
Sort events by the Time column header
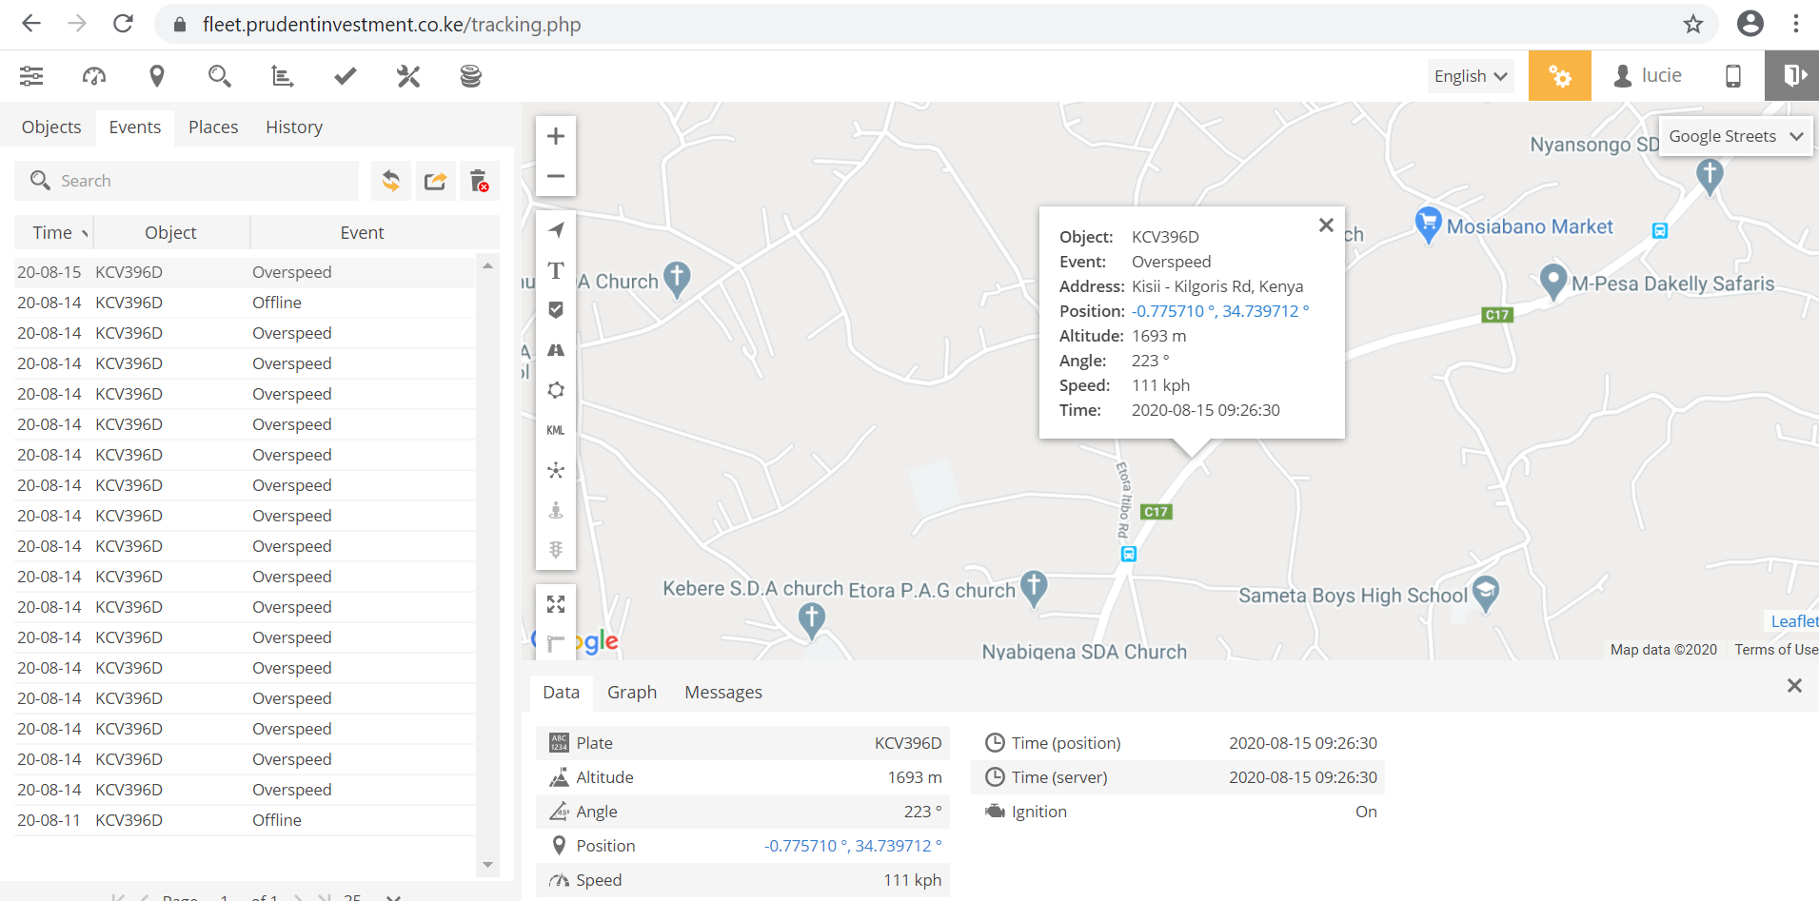(53, 232)
